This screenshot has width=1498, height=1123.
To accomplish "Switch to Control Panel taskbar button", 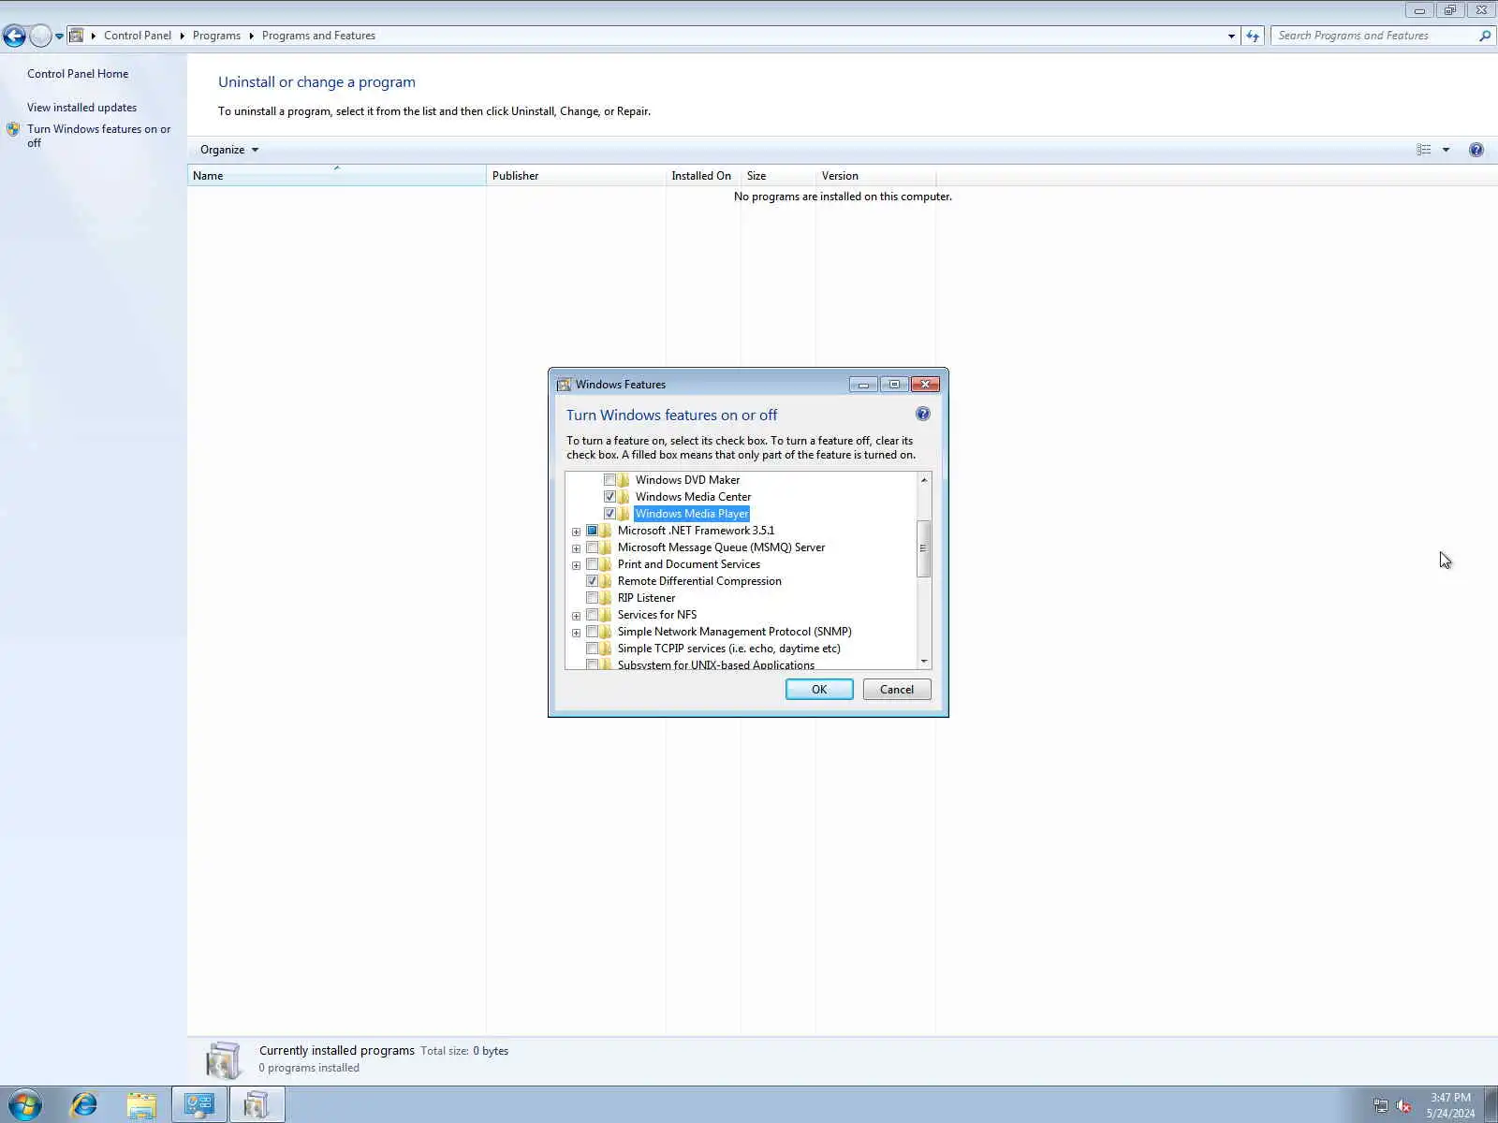I will (199, 1105).
